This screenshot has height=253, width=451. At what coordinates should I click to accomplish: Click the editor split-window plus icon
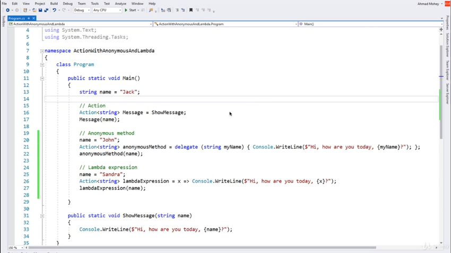point(441,29)
